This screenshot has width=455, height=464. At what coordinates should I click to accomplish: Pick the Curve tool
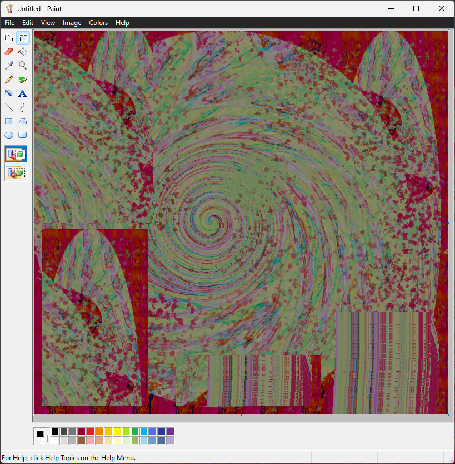click(x=23, y=107)
